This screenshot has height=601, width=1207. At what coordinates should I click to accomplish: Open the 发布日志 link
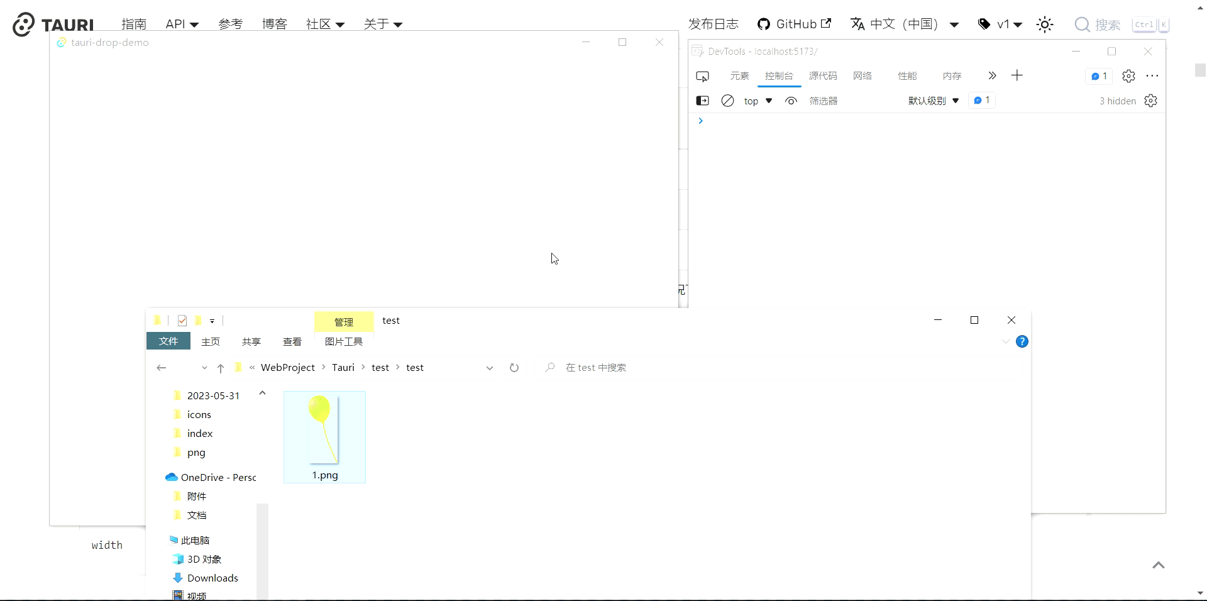point(713,24)
